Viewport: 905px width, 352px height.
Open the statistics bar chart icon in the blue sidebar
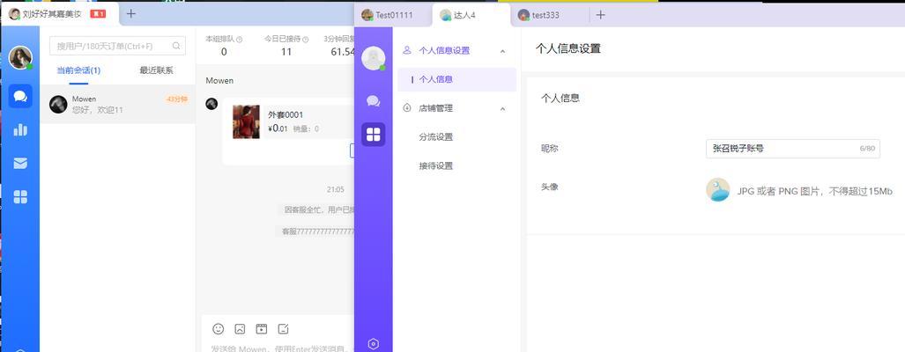(20, 129)
